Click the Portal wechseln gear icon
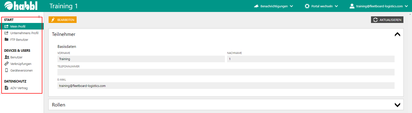 (307, 6)
